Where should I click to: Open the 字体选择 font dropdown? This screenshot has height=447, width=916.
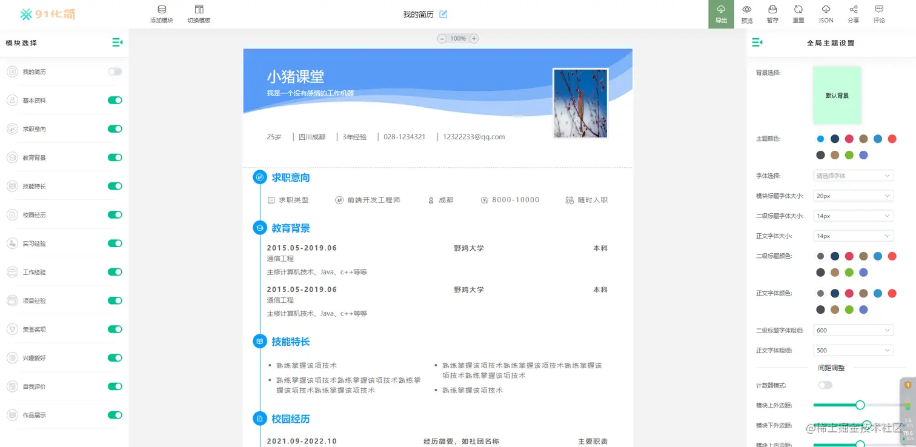point(854,176)
